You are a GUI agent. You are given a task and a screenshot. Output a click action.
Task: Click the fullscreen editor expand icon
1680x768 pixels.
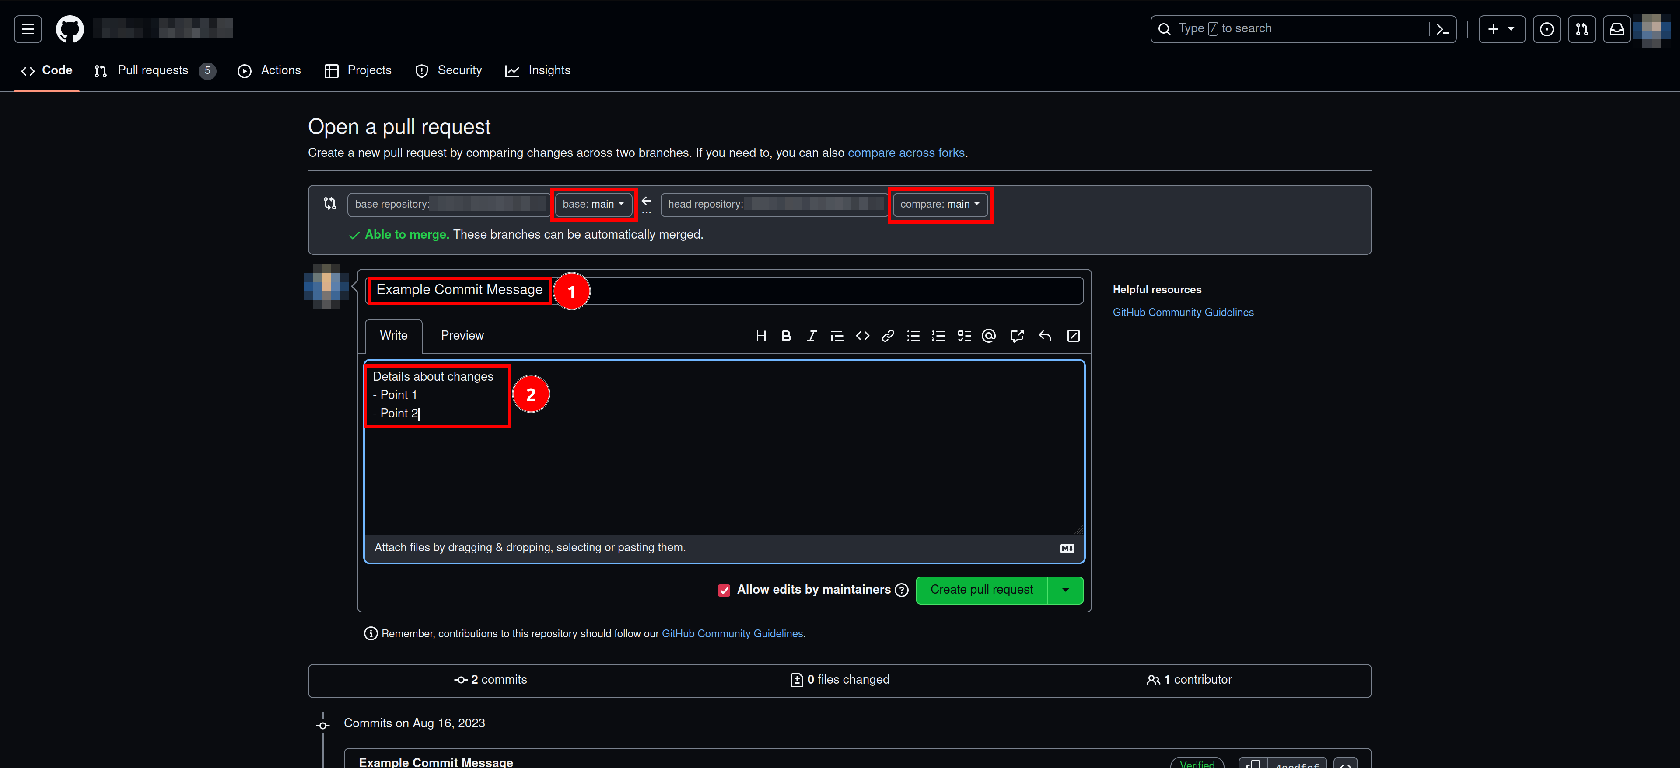1074,335
